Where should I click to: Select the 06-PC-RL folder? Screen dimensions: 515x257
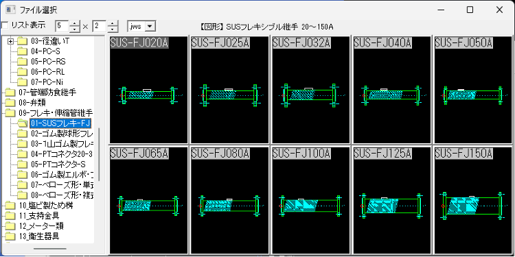pyautogui.click(x=48, y=72)
